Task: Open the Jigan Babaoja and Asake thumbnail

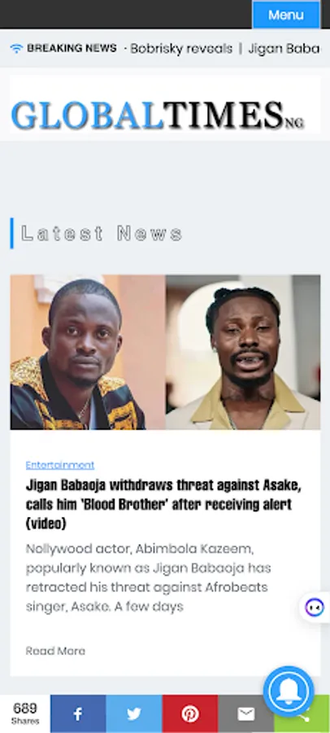Action: coord(165,352)
